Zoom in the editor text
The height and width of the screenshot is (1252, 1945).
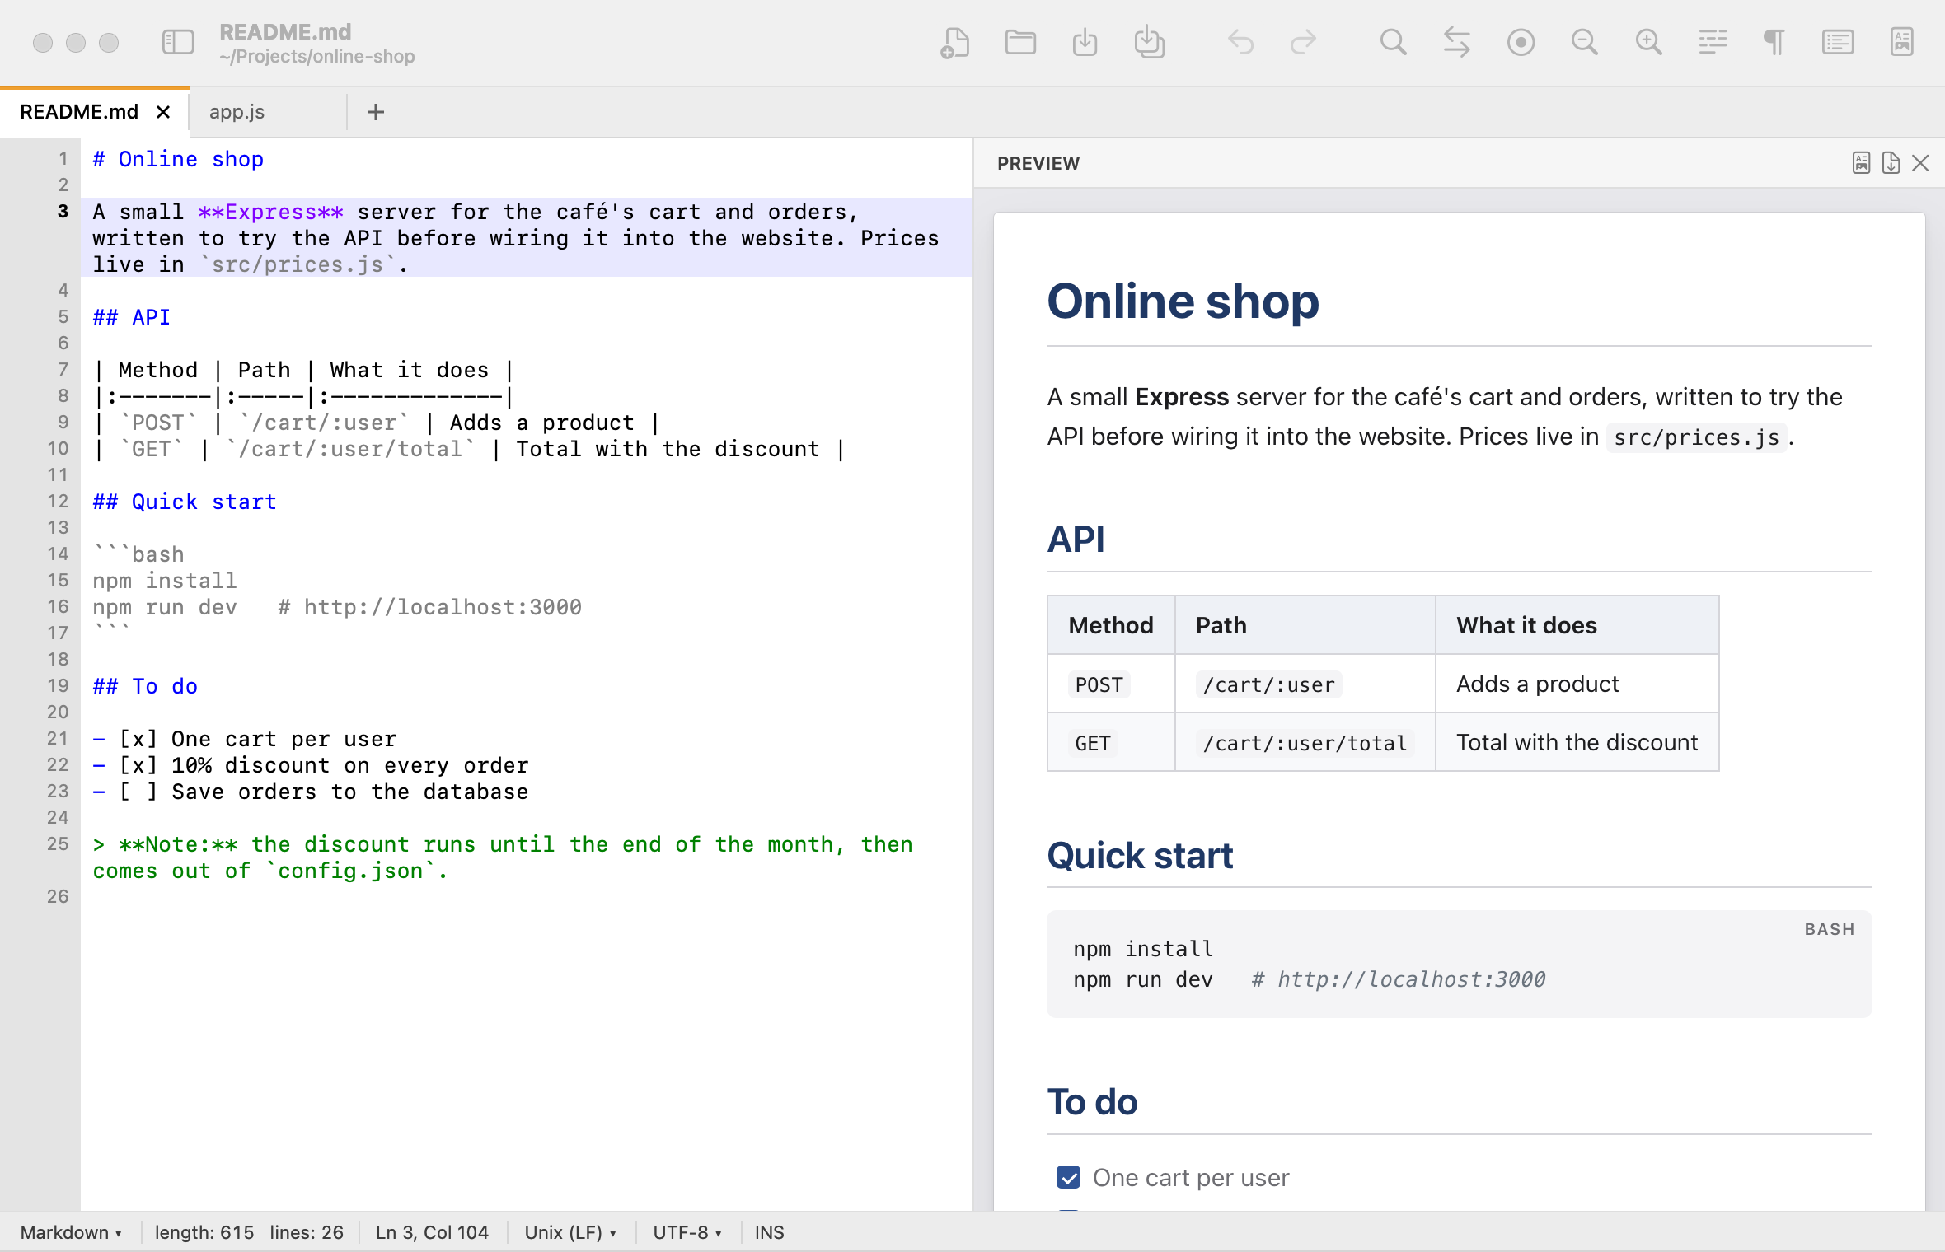click(1648, 42)
